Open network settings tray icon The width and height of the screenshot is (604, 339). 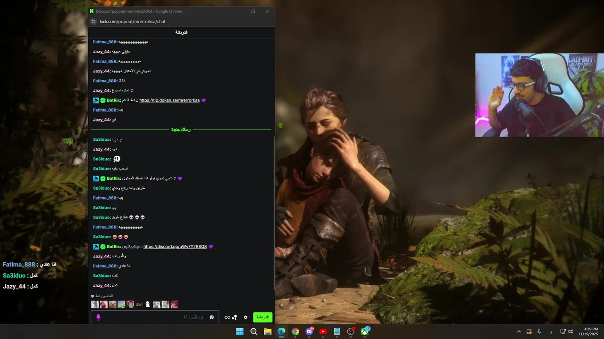click(x=563, y=331)
